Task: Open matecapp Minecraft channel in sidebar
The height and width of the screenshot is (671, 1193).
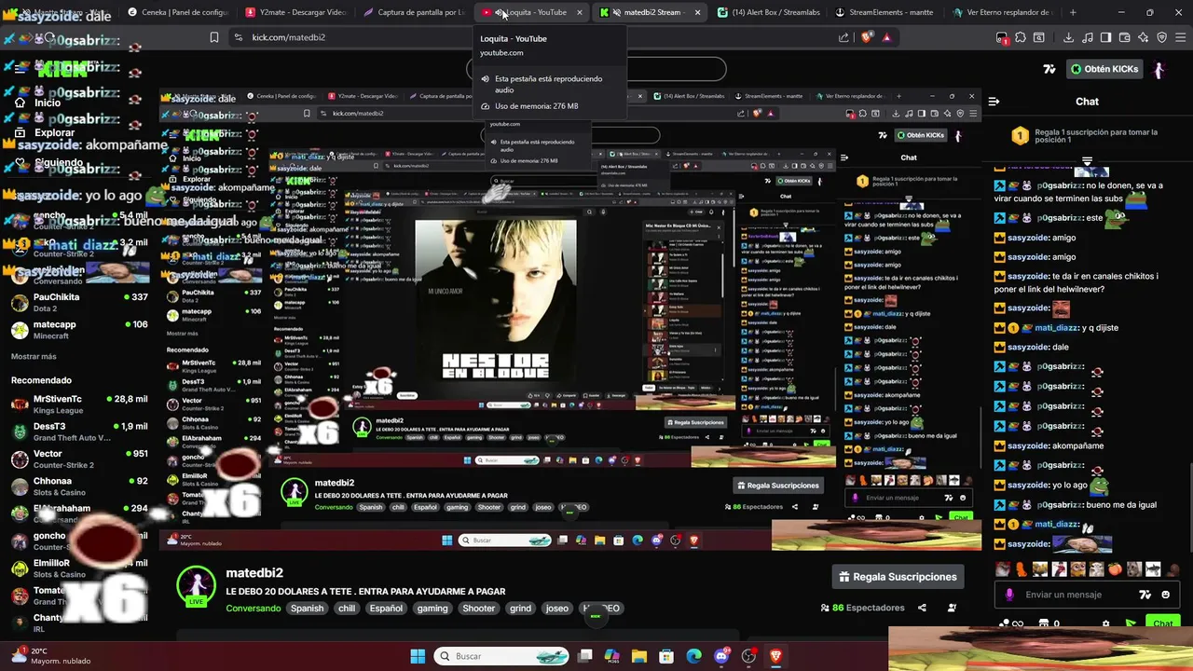Action: (79, 330)
